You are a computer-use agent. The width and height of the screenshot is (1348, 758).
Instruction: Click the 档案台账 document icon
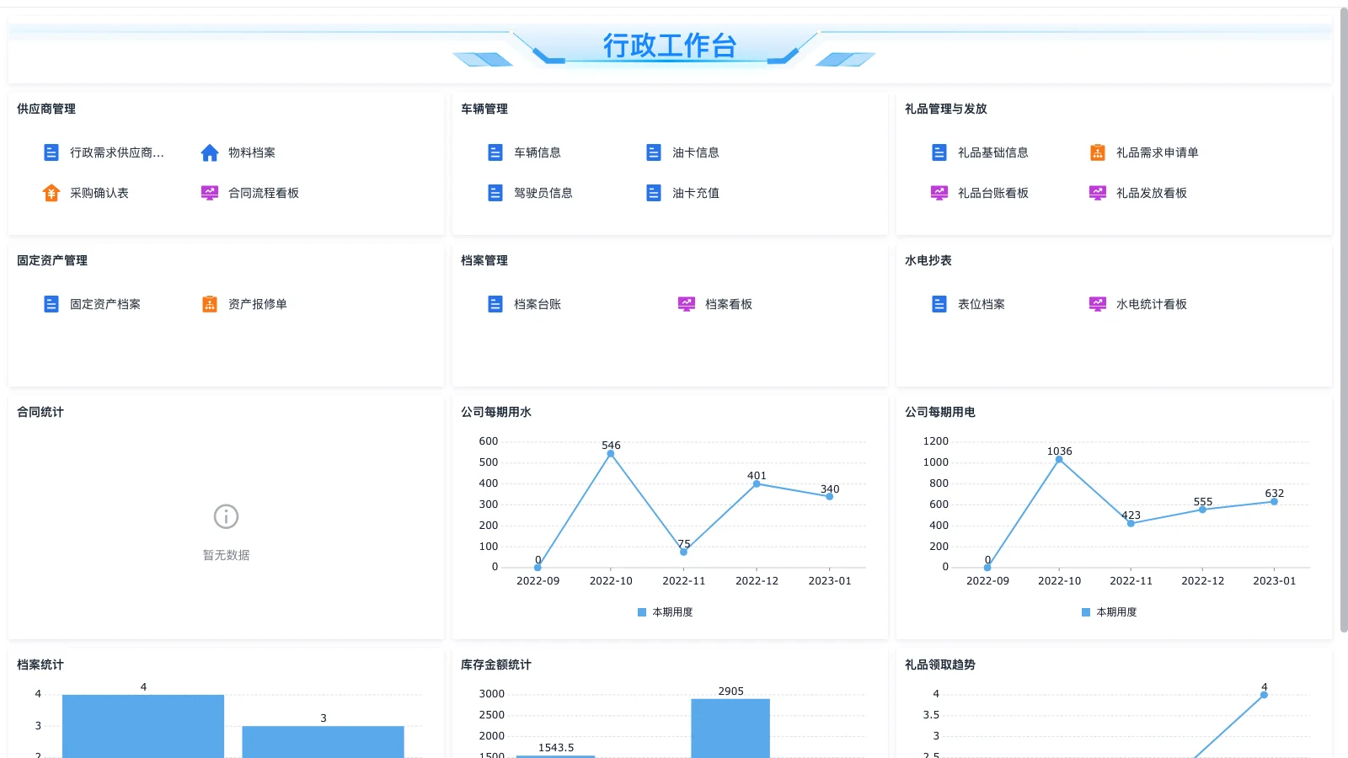point(495,304)
